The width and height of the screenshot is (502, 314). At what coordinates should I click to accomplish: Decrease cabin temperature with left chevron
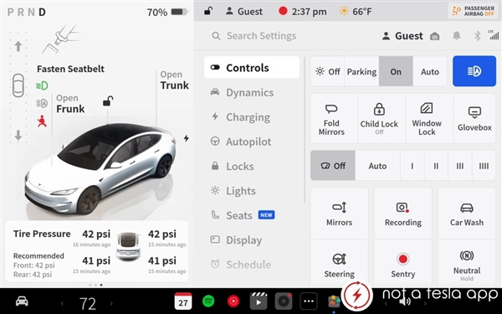click(x=62, y=303)
